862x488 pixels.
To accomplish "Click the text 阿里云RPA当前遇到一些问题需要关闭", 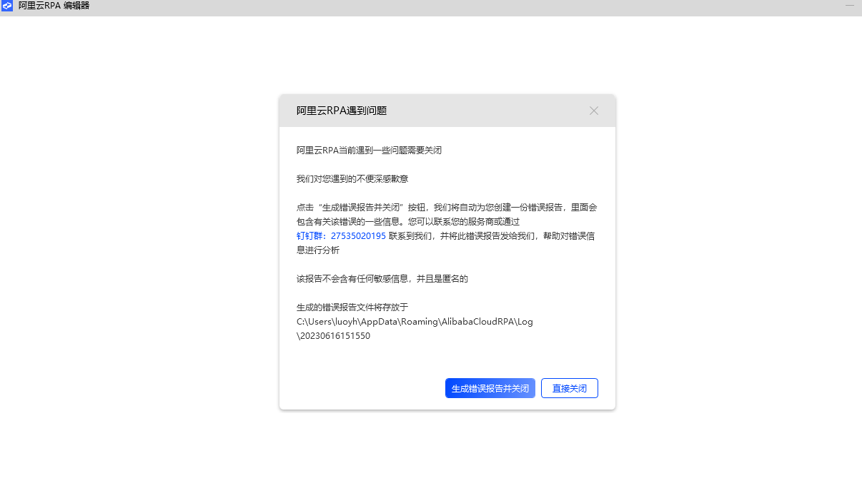I will (x=370, y=150).
